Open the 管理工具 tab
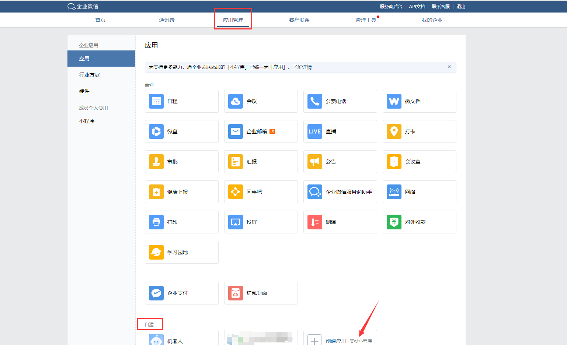The width and height of the screenshot is (567, 345). (366, 20)
